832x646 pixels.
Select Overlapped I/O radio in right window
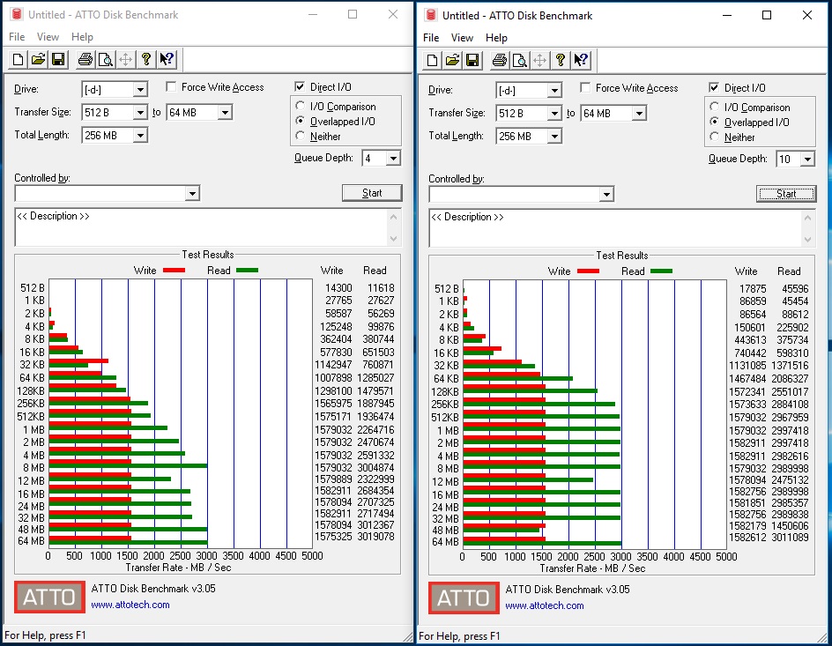[715, 122]
